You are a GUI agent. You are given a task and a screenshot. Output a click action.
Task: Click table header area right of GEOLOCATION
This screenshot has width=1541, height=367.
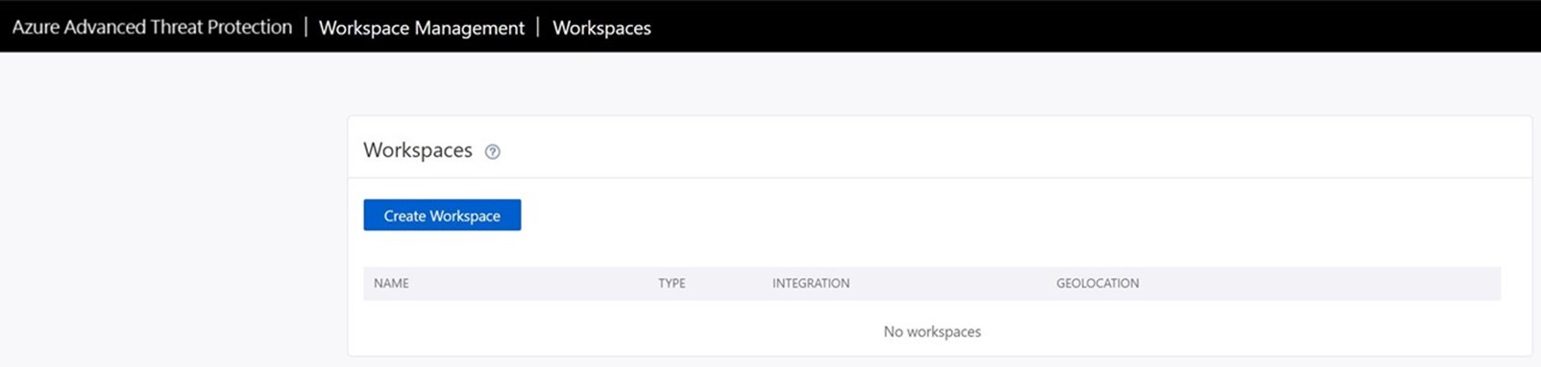click(x=1321, y=284)
